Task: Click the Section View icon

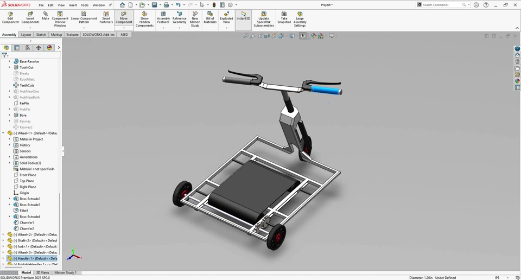Action: pos(267,36)
